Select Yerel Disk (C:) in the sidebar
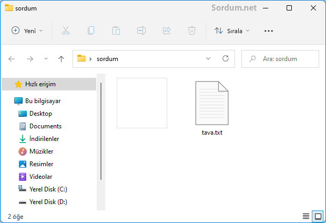326x223 pixels. 48,189
